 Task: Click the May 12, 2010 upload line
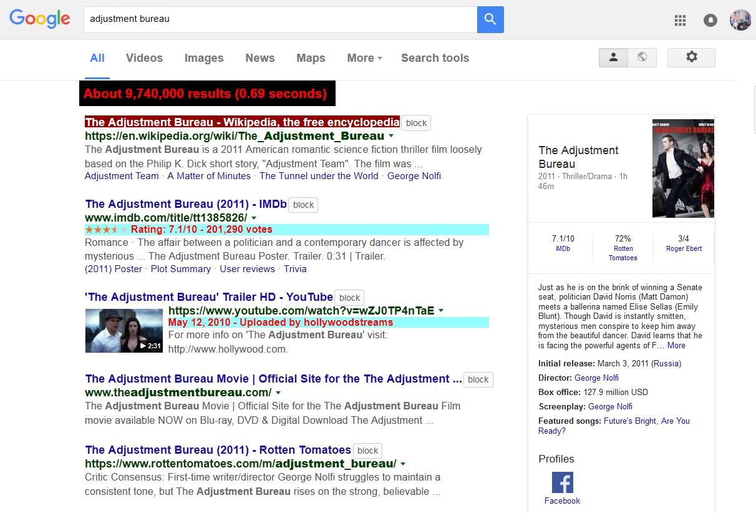click(329, 323)
